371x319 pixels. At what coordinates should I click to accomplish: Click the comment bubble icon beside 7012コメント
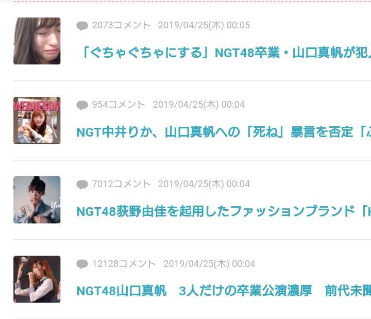click(x=82, y=184)
